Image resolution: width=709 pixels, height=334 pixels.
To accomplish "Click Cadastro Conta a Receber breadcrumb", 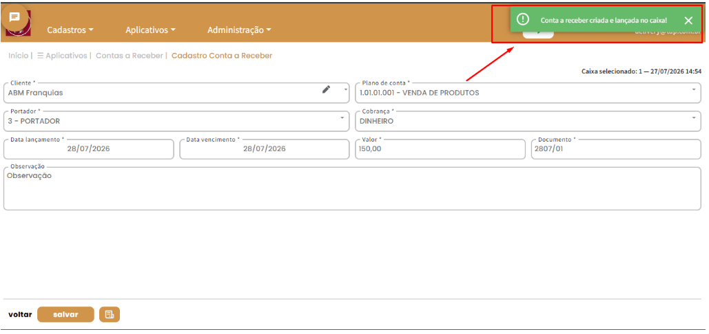I will 222,56.
